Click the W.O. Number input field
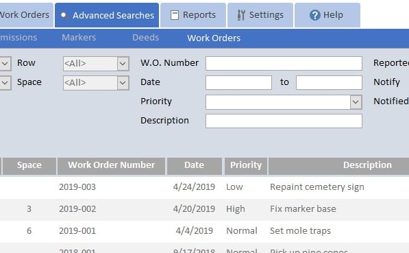409x253 pixels. click(284, 64)
